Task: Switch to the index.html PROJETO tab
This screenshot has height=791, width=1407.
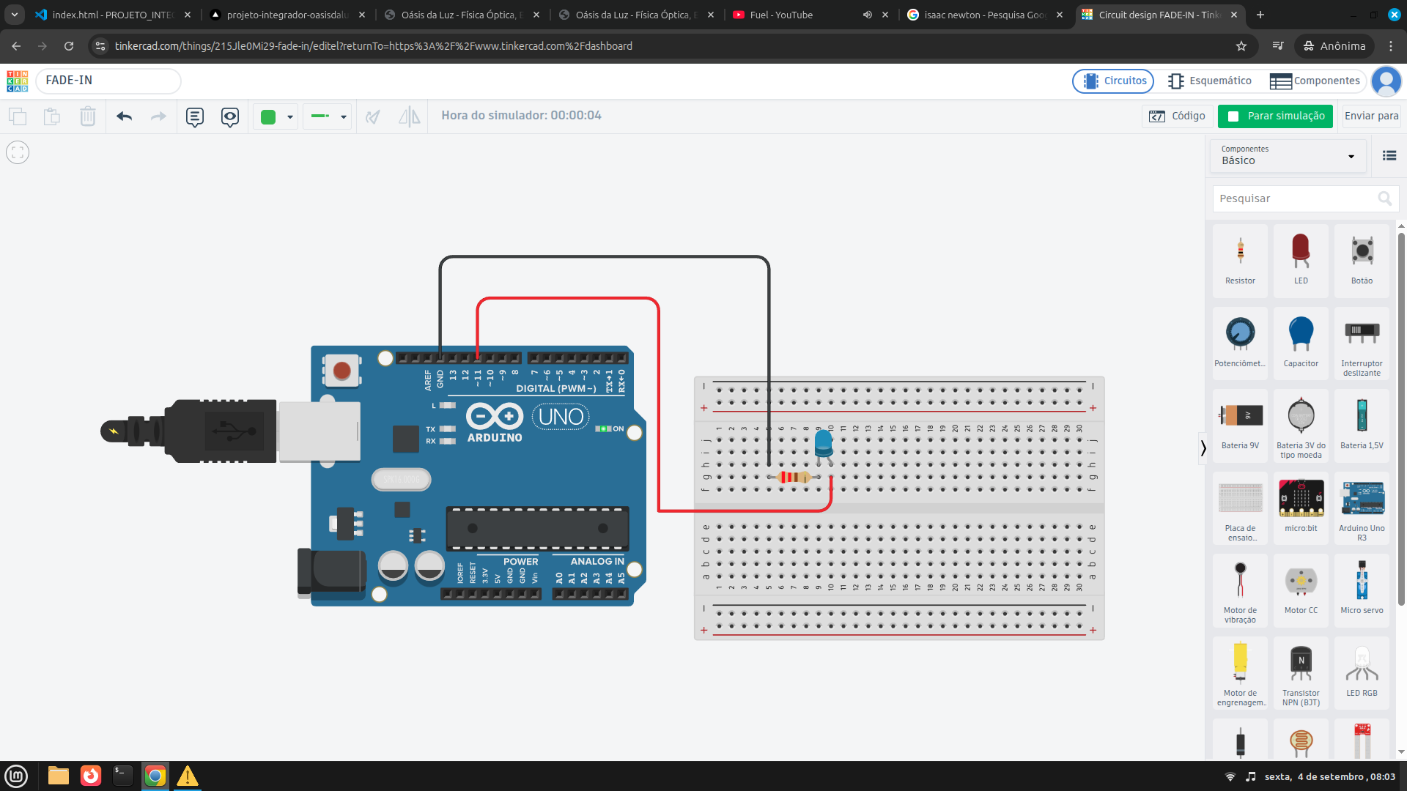Action: coord(112,15)
